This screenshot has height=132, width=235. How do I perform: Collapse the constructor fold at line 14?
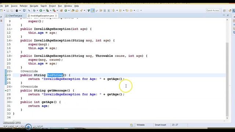(11, 40)
